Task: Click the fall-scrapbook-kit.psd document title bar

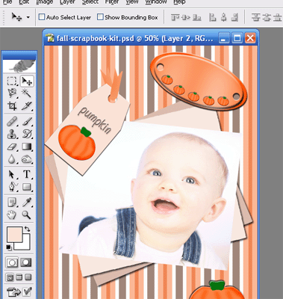Action: click(134, 39)
